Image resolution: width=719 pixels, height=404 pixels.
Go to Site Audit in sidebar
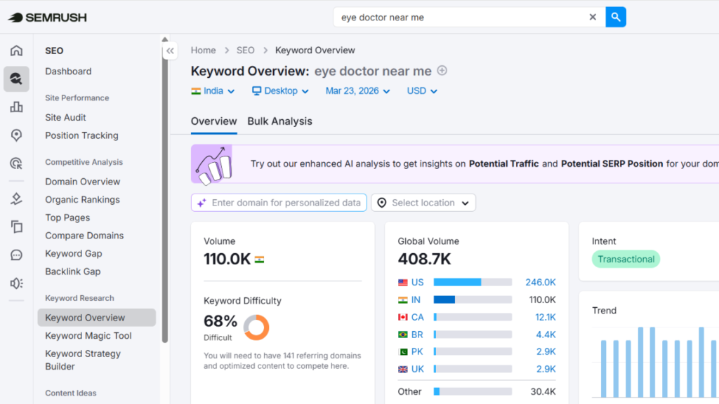point(65,118)
